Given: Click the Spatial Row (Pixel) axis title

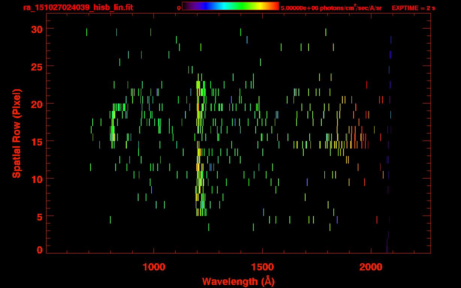Looking at the screenshot, I should point(17,133).
